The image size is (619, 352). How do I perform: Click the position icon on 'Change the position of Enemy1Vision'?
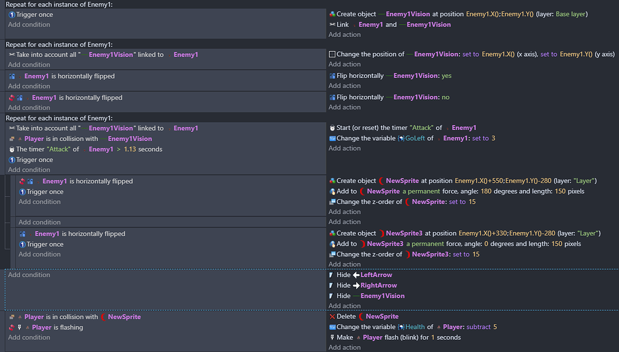(x=332, y=54)
